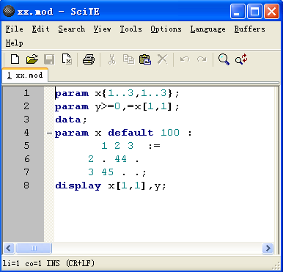Open the Search menu
This screenshot has height=272, width=283.
(x=72, y=29)
